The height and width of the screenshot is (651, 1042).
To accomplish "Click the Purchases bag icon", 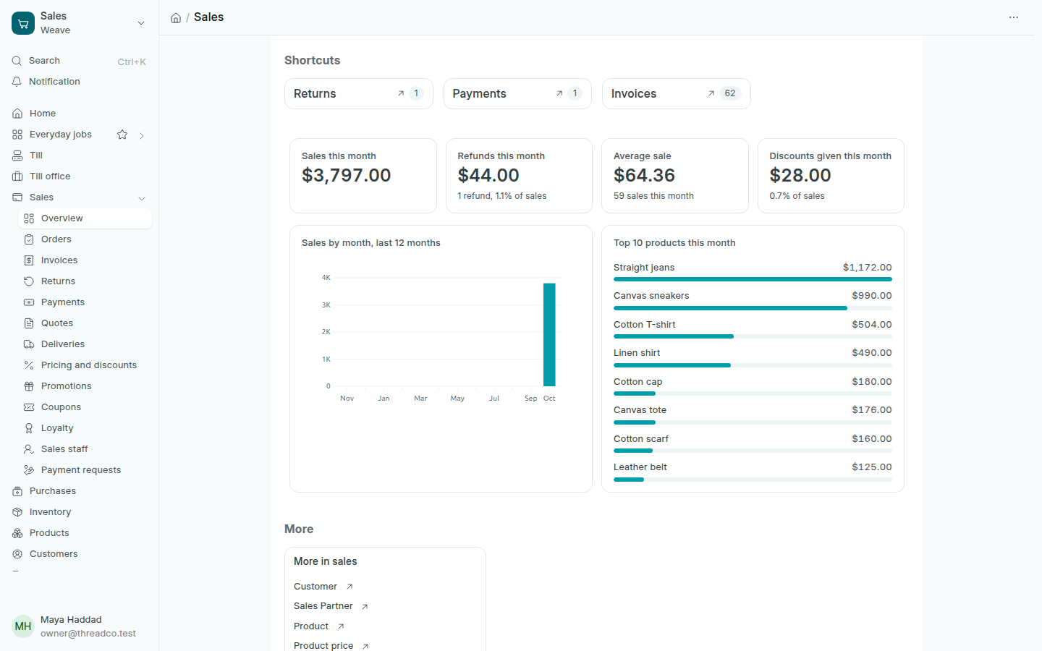I will pos(17,491).
